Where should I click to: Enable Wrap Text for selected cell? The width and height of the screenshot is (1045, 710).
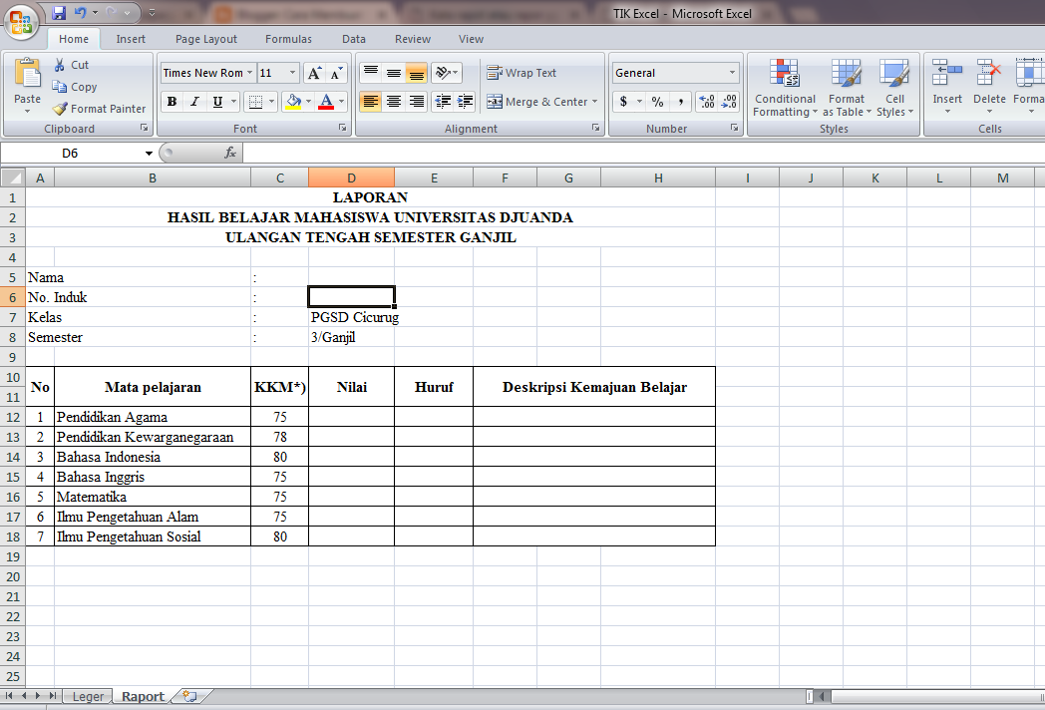(528, 72)
